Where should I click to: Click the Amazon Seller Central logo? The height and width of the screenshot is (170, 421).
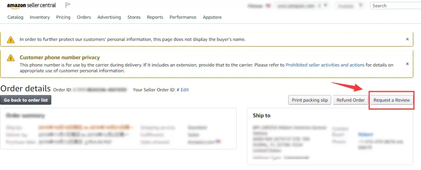[x=32, y=5]
